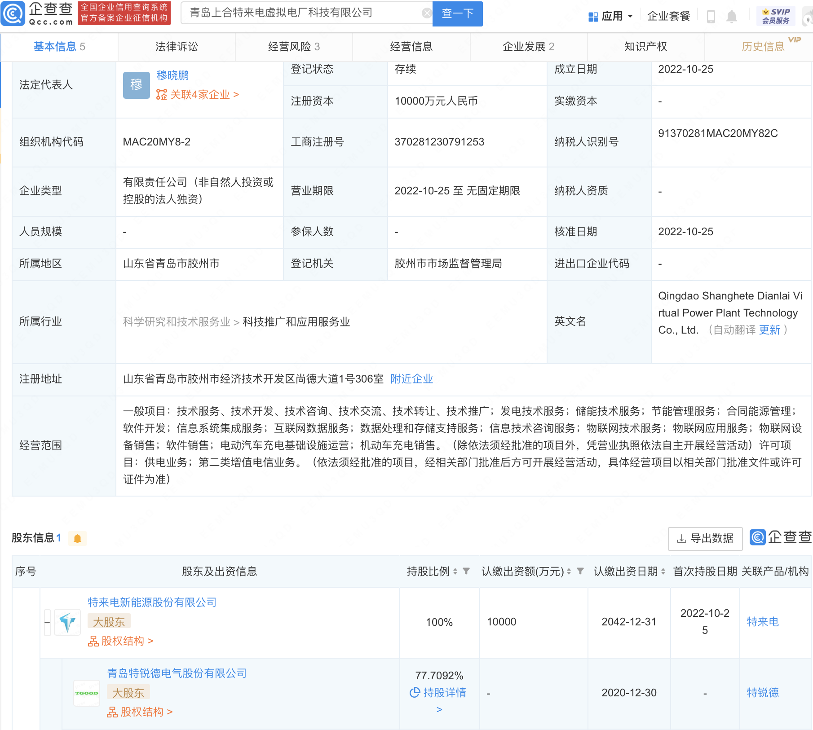This screenshot has height=730, width=813.
Task: Click the apps grid icon
Action: pyautogui.click(x=593, y=17)
